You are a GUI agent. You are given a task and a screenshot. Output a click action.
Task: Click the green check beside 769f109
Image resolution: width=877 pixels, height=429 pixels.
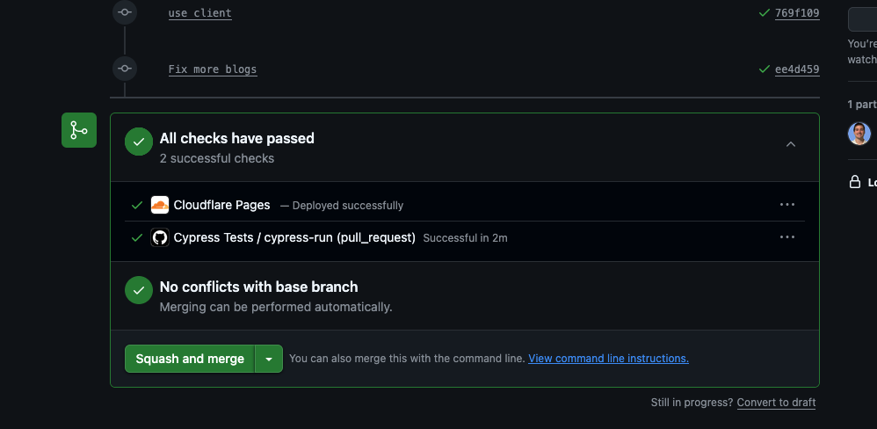pos(764,12)
